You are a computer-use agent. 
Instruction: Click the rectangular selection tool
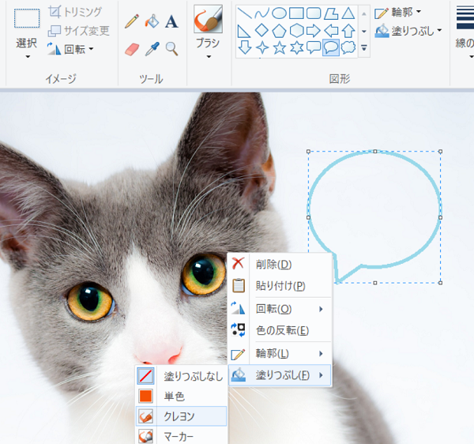click(x=27, y=19)
